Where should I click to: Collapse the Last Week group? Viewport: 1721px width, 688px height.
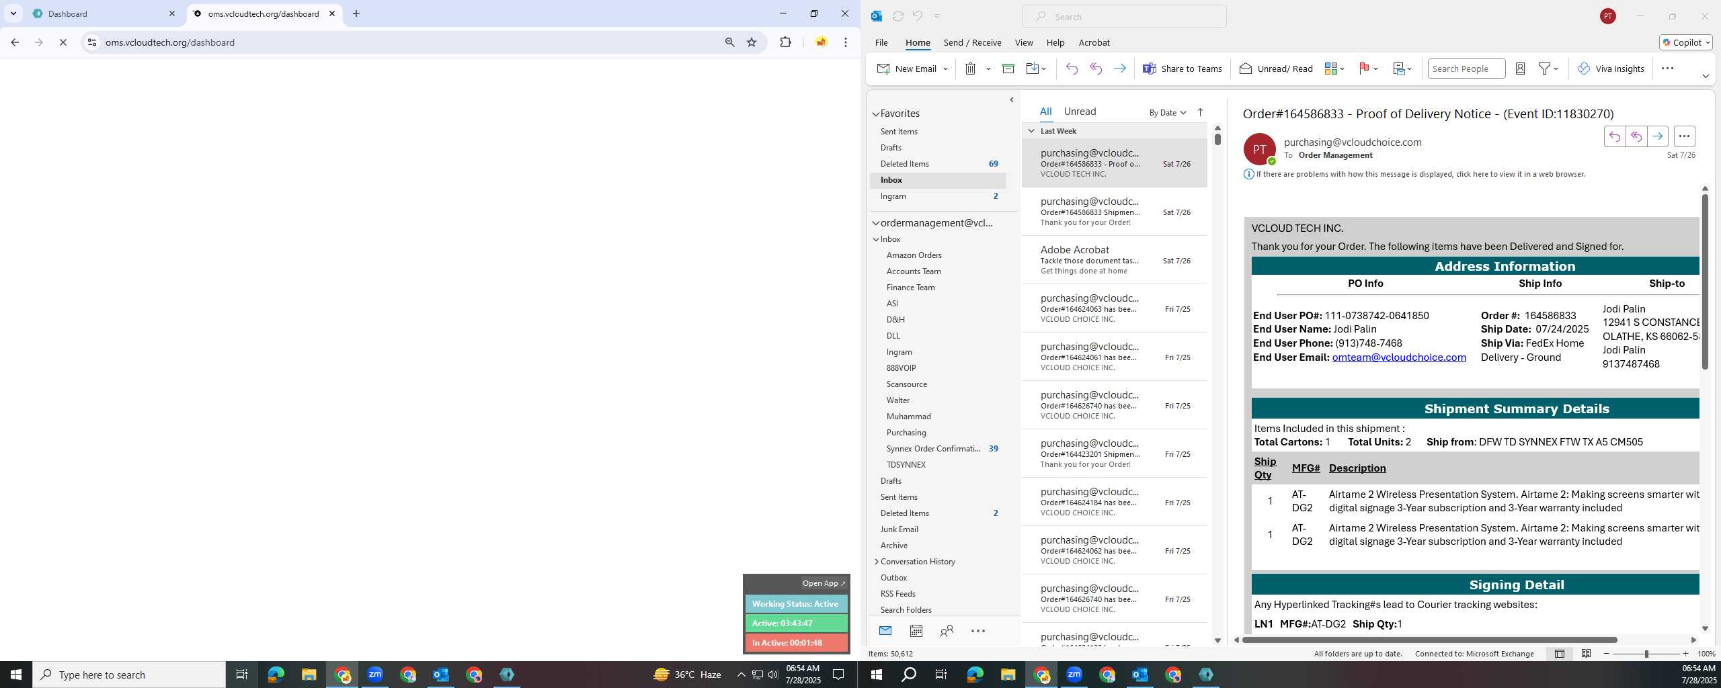point(1031,131)
